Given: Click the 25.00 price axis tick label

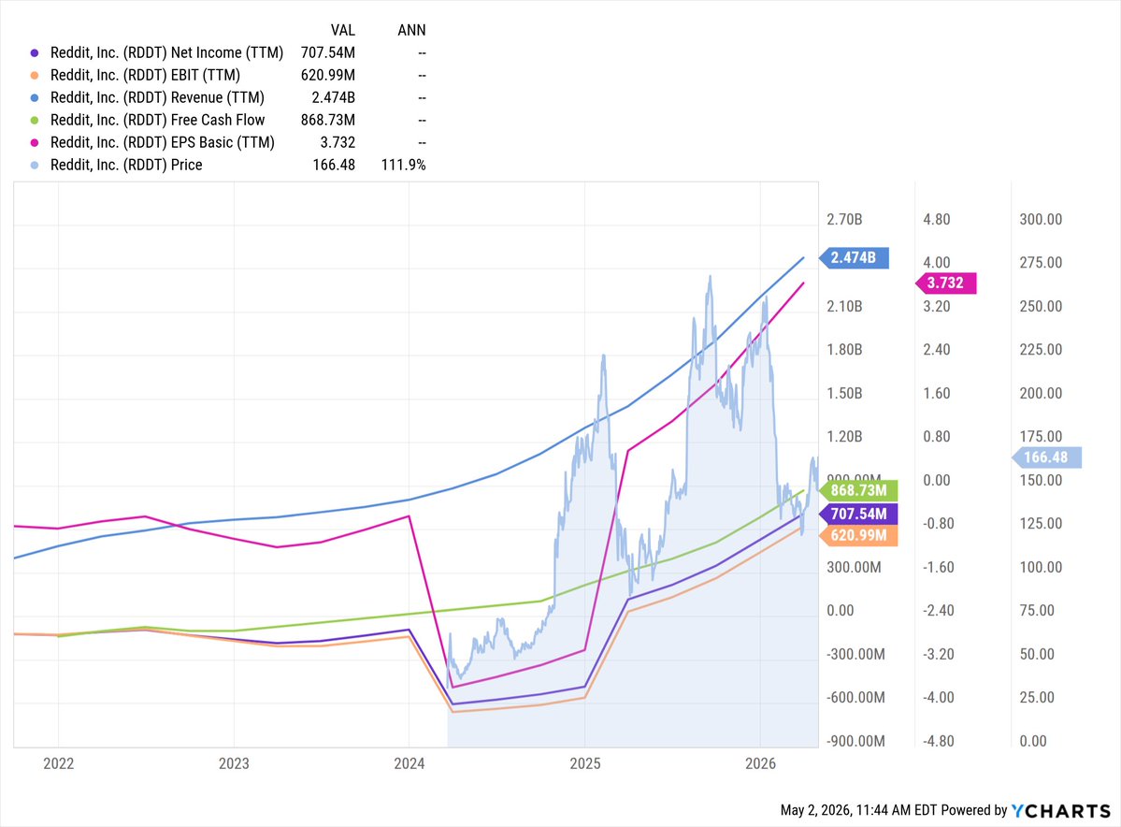Looking at the screenshot, I should [x=1037, y=698].
